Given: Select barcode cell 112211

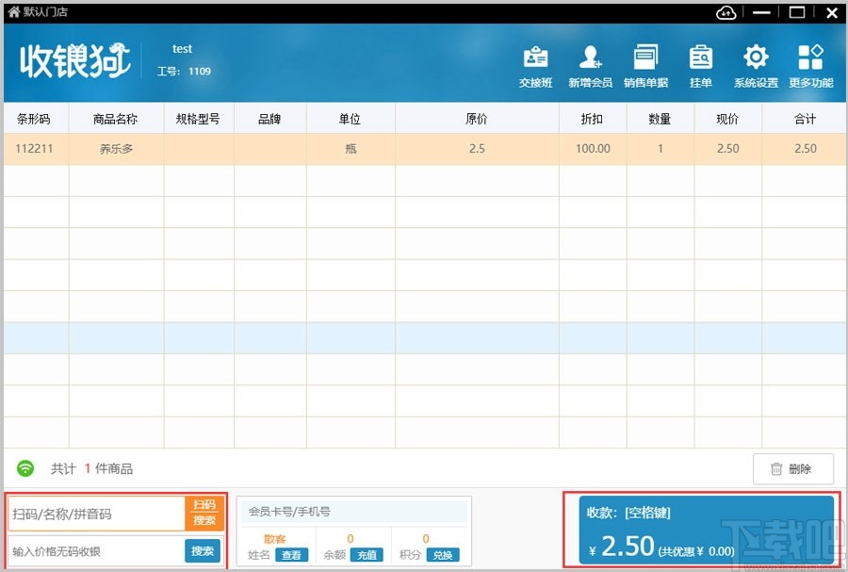Looking at the screenshot, I should (x=34, y=149).
